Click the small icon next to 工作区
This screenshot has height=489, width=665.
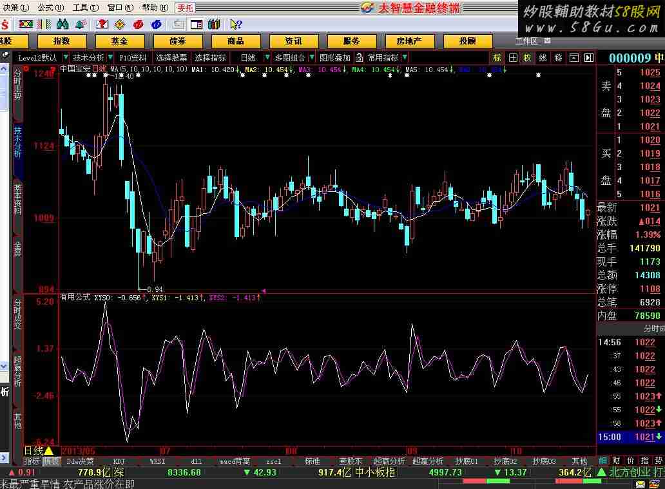[x=547, y=41]
